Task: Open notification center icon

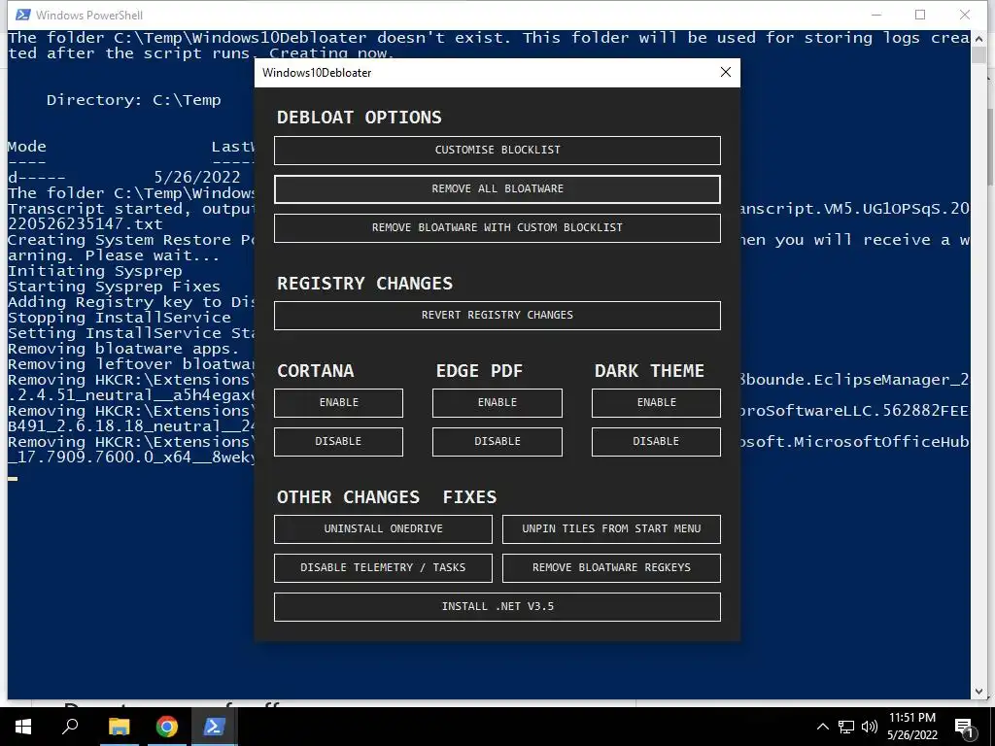Action: [x=965, y=728]
